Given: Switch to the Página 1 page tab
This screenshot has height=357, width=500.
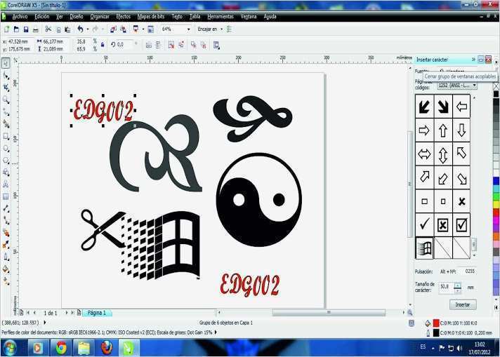Looking at the screenshot, I should (x=96, y=313).
